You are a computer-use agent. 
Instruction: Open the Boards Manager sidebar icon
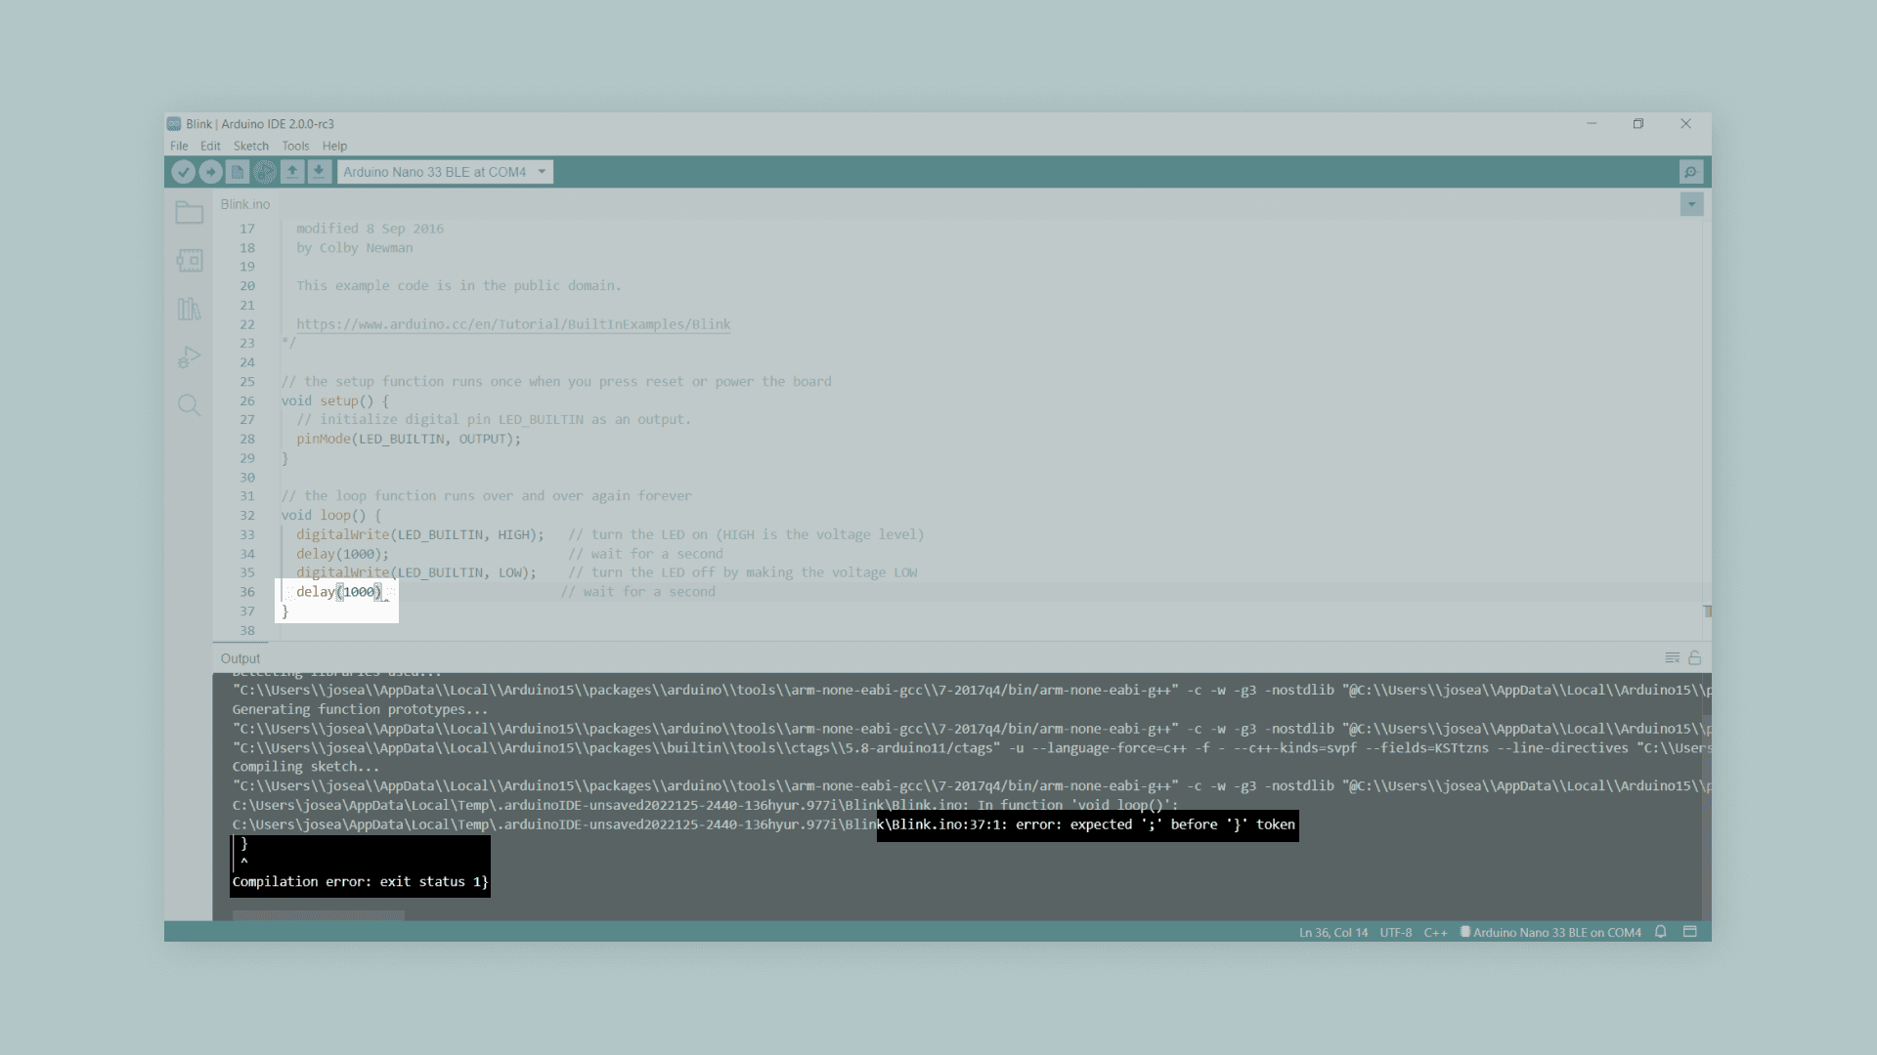189,261
